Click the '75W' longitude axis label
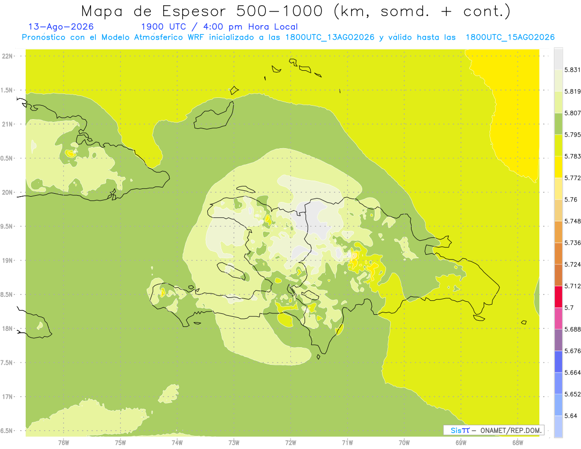Screen dimensions: 581x449 point(121,443)
